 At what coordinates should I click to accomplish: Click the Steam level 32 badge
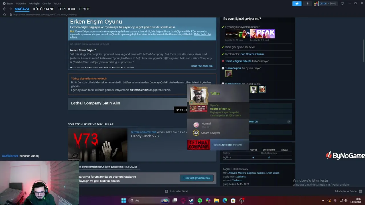(x=196, y=133)
